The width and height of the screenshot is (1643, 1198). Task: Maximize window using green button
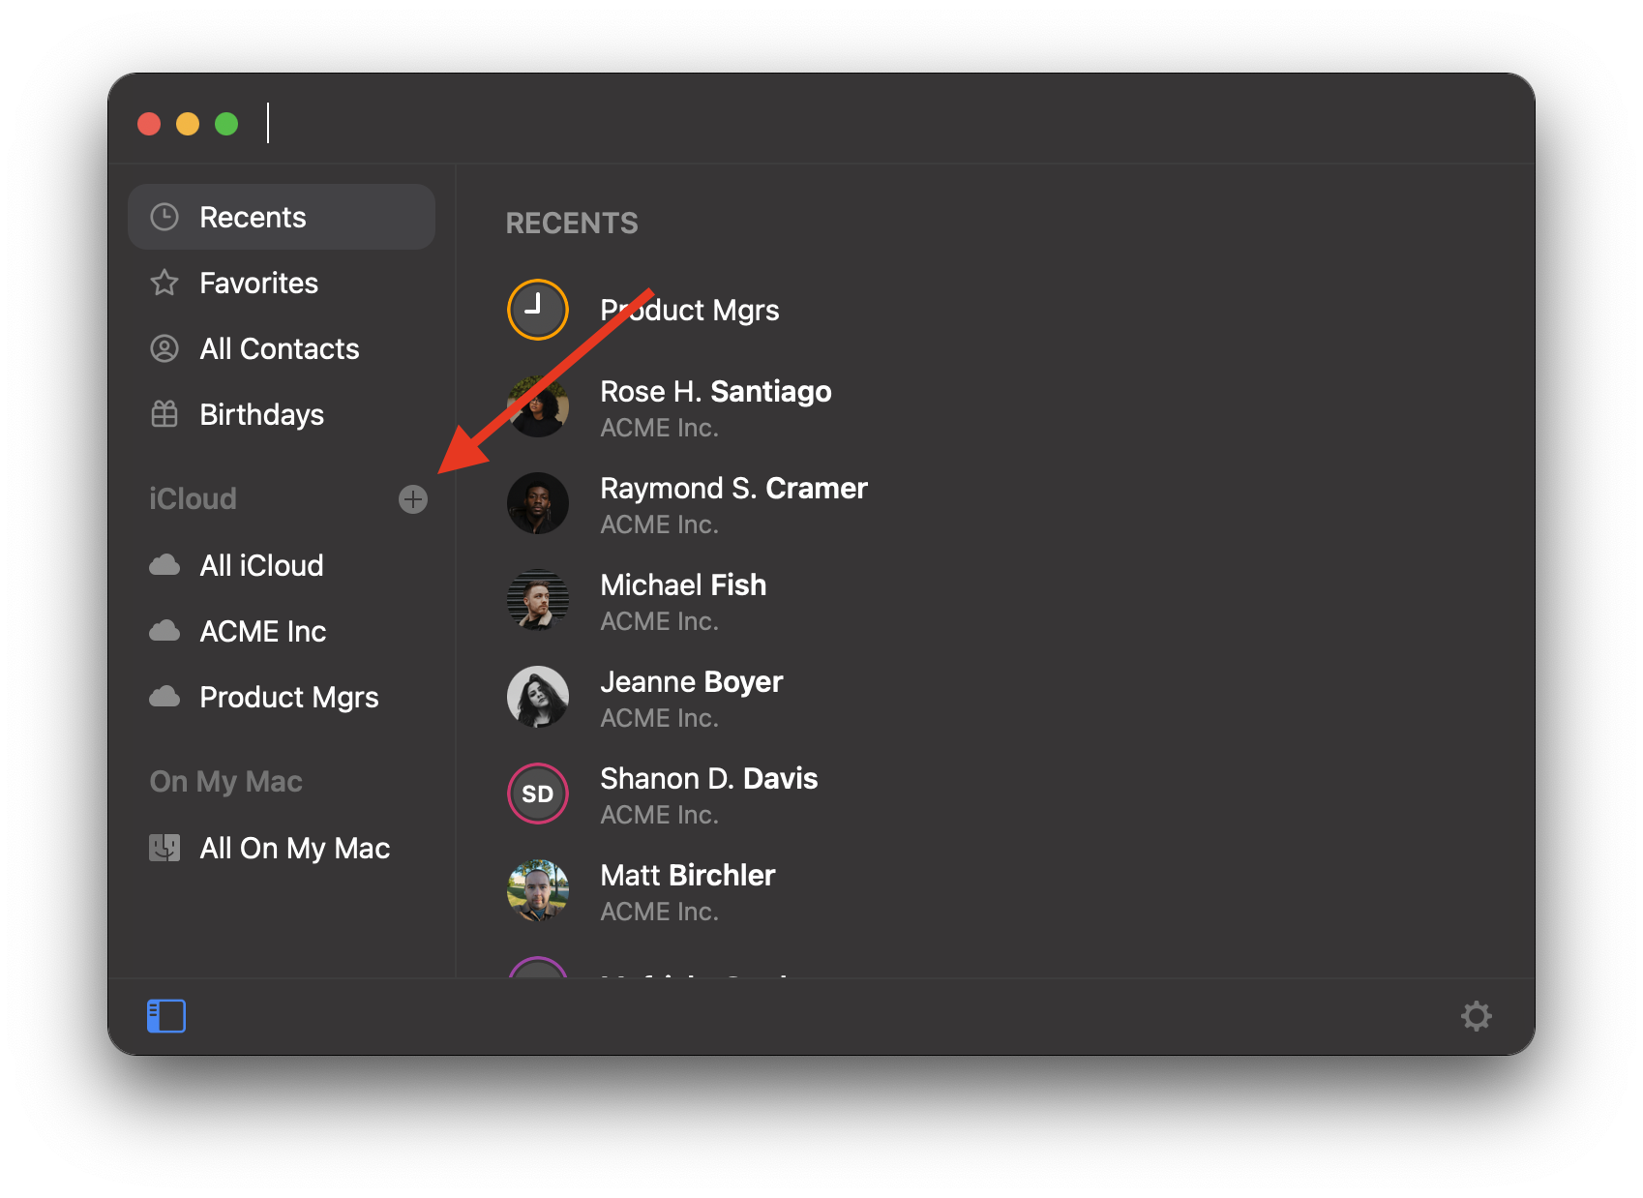[x=226, y=124]
